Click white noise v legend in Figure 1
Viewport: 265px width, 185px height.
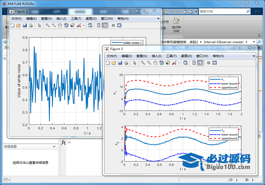[127, 43]
